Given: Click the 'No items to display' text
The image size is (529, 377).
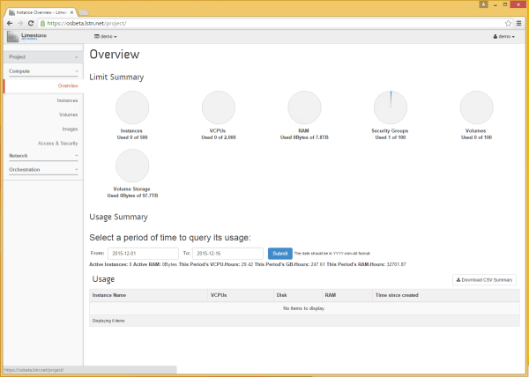Looking at the screenshot, I should pyautogui.click(x=304, y=308).
